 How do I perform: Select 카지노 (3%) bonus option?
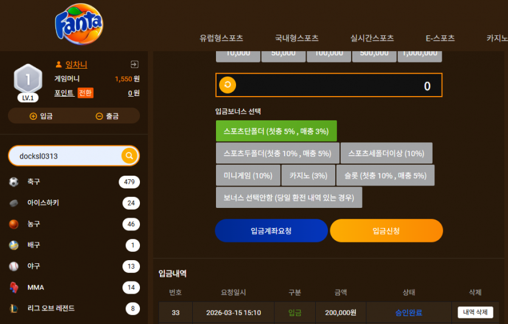308,176
